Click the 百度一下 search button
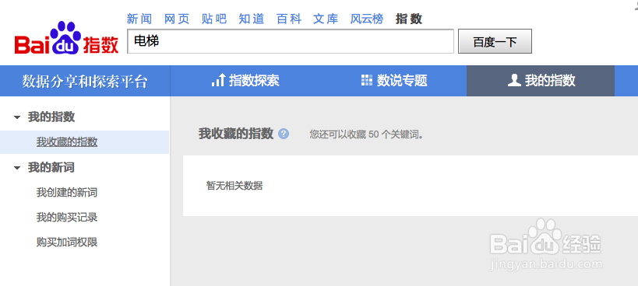Viewport: 638px width, 286px height. [495, 41]
